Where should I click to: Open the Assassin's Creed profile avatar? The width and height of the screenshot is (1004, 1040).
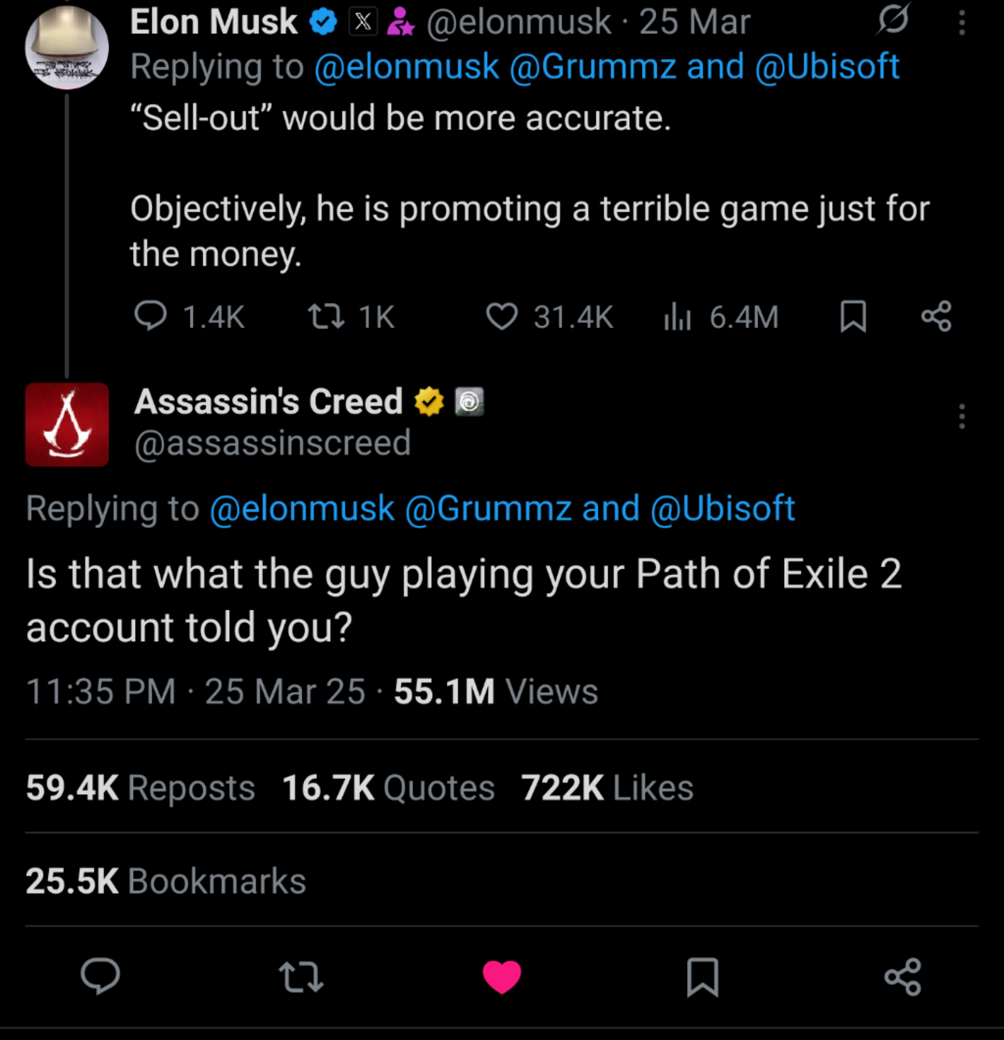pyautogui.click(x=67, y=425)
